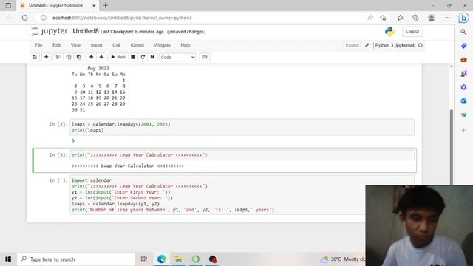This screenshot has width=473, height=266.
Task: Restart the kernel icon
Action: 143,57
